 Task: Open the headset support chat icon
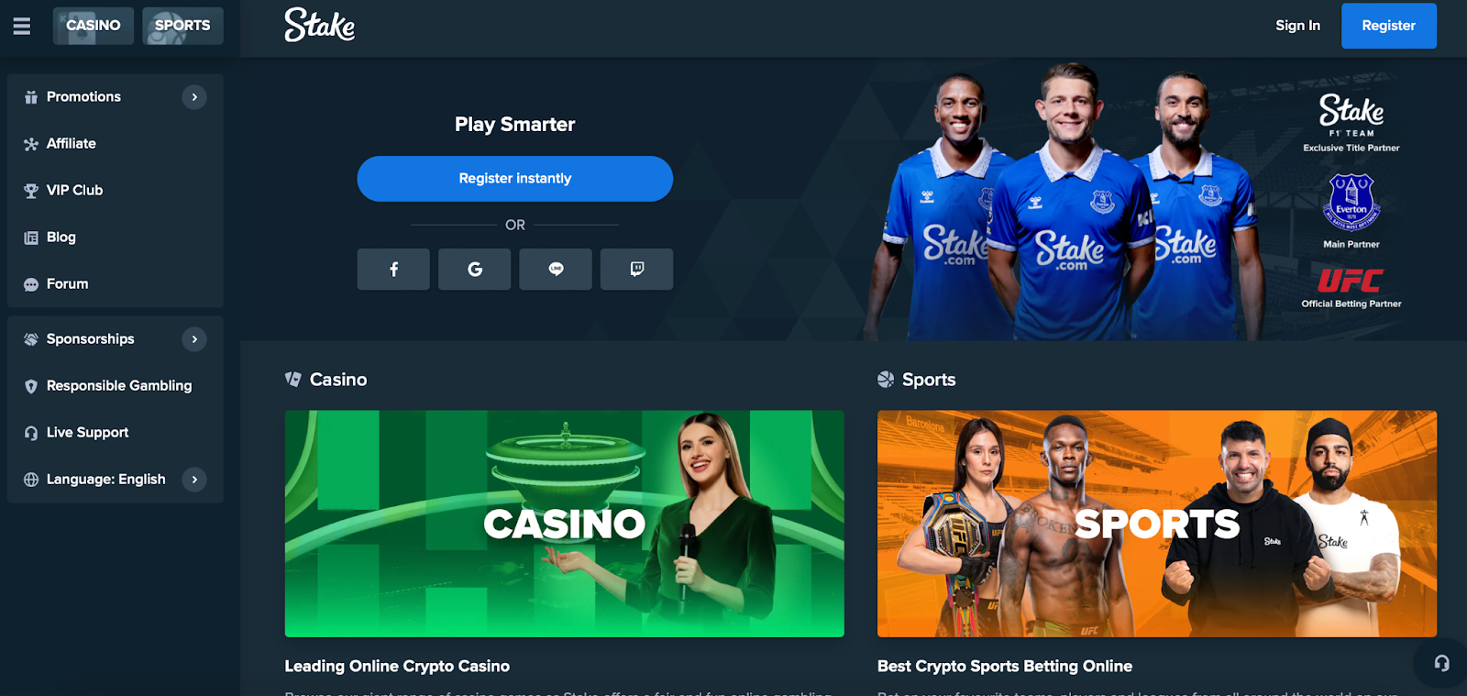(1442, 663)
